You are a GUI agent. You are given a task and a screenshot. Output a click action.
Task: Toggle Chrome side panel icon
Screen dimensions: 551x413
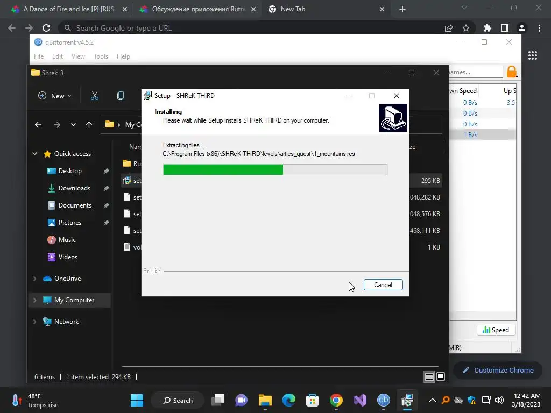point(505,28)
